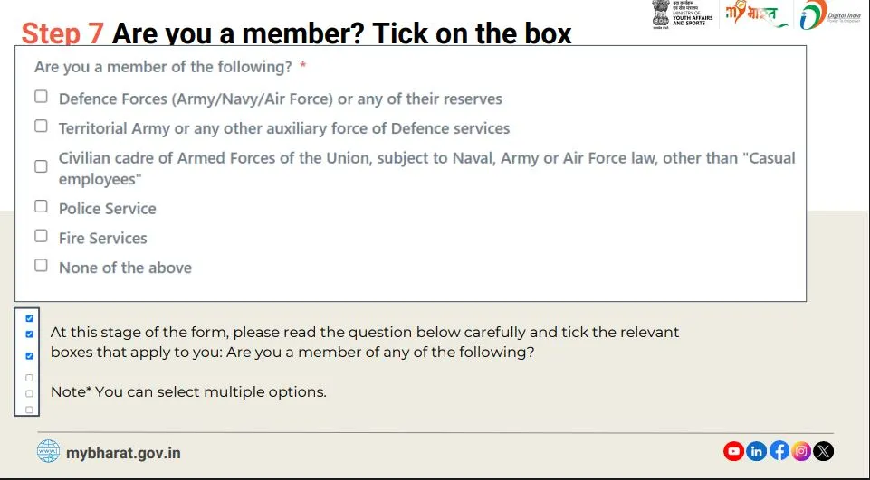Screen dimensions: 870x480
Task: Open the Facebook social icon
Action: [779, 451]
